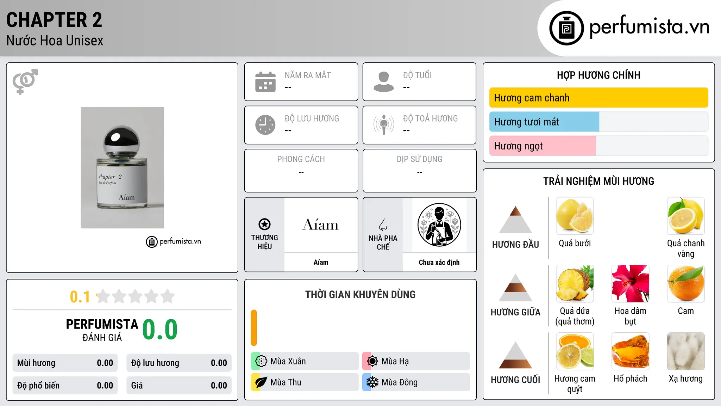Click the middle notes pyramid icon

pos(515,287)
